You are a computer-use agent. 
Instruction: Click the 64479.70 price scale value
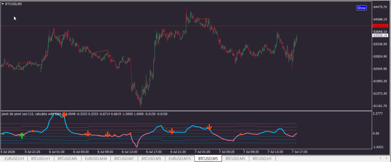[380, 7]
